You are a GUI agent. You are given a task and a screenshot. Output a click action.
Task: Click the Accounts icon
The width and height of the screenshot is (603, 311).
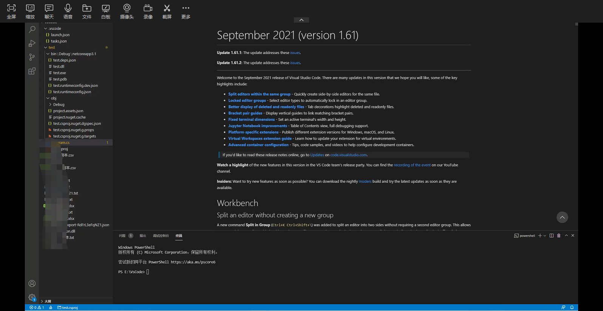pyautogui.click(x=32, y=283)
